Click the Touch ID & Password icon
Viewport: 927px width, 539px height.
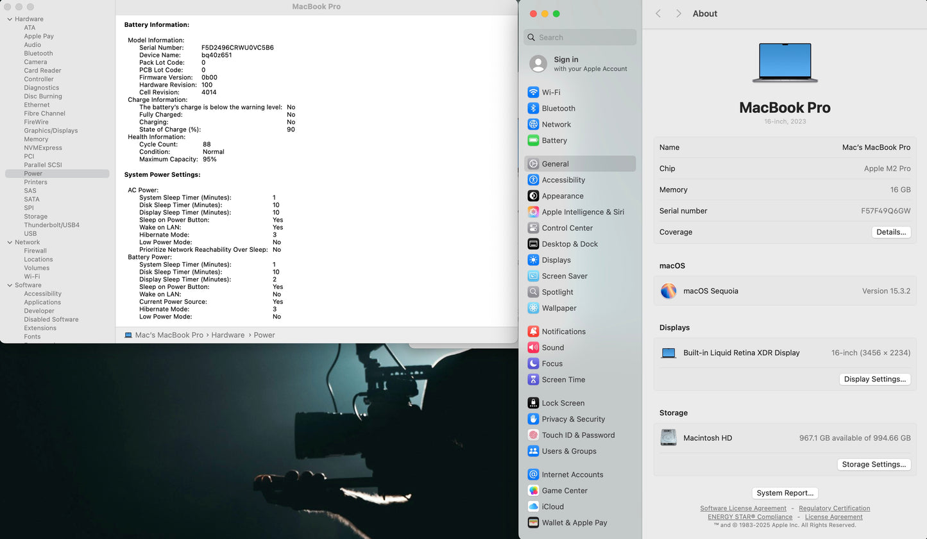(533, 435)
